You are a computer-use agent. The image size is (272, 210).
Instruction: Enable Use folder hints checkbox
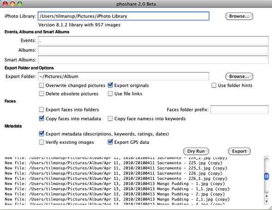[x=214, y=85]
